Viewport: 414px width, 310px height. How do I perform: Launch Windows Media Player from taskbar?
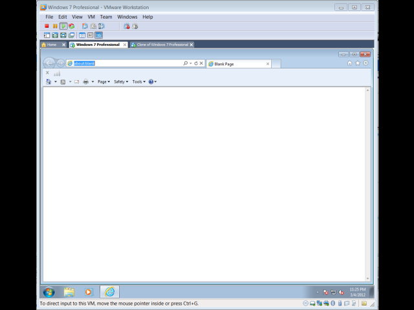89,292
